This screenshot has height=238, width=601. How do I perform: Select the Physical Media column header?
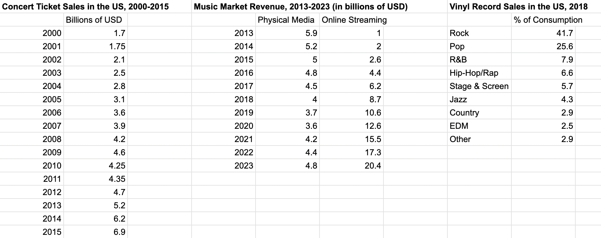286,20
